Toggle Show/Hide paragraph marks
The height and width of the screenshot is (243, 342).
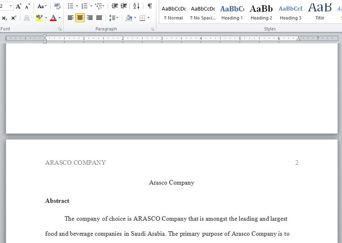(149, 6)
